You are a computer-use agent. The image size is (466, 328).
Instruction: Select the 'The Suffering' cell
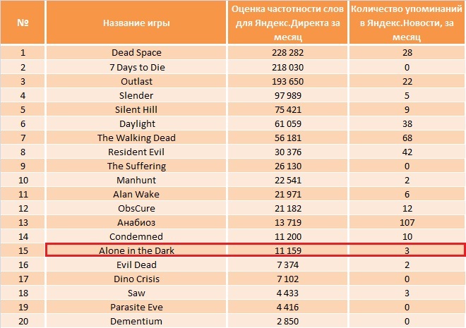[136, 166]
